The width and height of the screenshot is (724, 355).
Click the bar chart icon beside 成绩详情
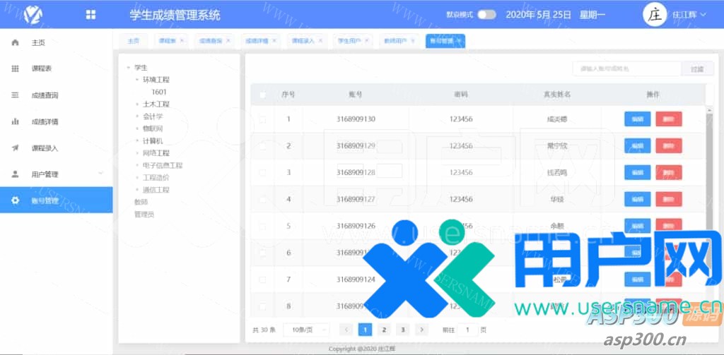15,121
